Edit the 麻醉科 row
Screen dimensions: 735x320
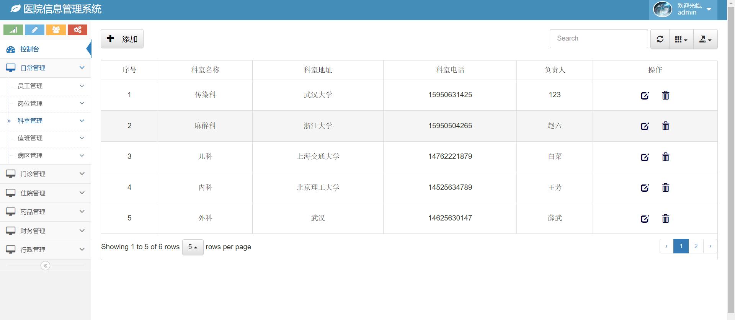pyautogui.click(x=645, y=126)
